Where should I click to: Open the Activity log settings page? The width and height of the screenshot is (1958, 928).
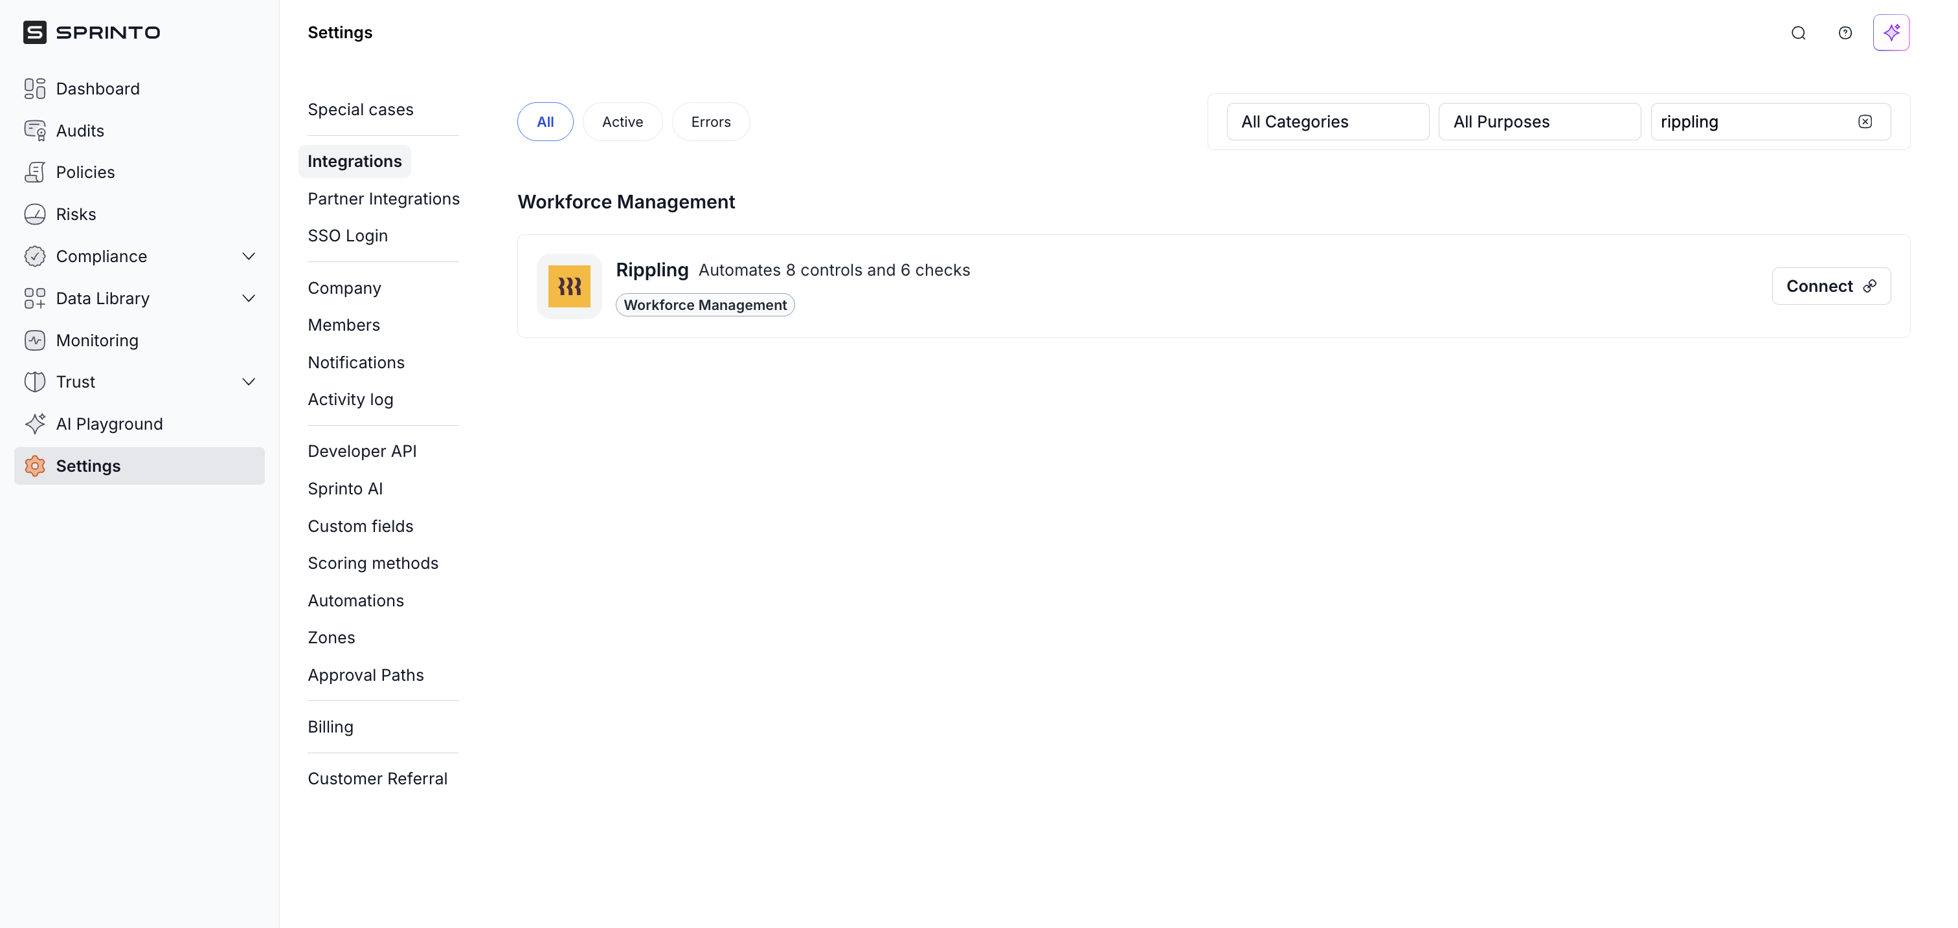point(350,399)
